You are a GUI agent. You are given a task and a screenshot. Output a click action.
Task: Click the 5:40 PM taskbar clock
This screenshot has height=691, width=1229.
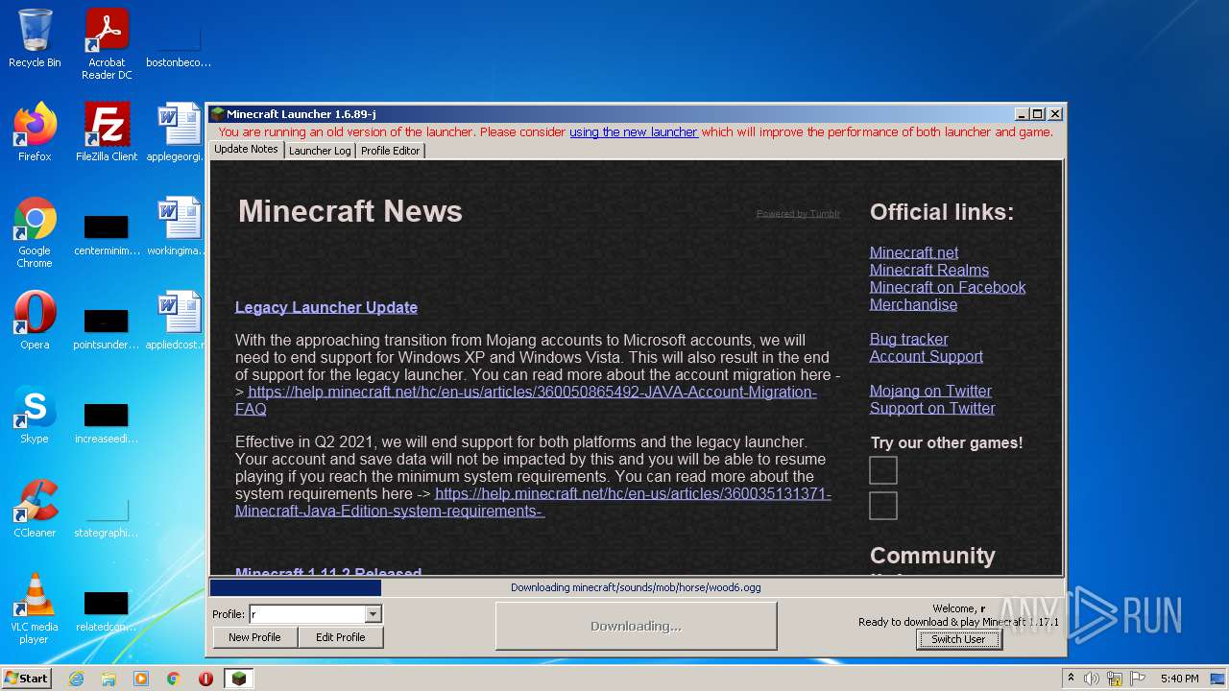(1179, 679)
